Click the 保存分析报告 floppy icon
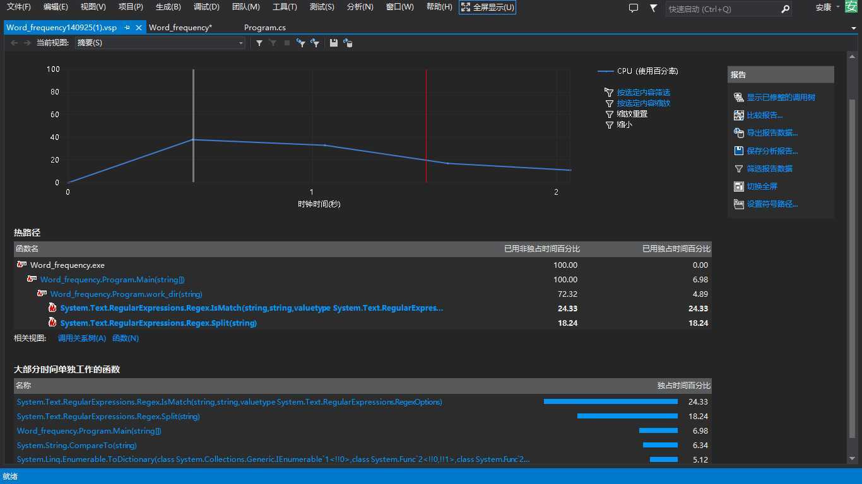The height and width of the screenshot is (484, 862). [x=739, y=151]
